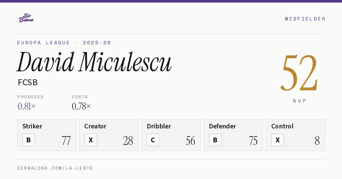Screen dimensions: 342x179
Task: Click the MIDFIELDER position label
Action: click(305, 19)
